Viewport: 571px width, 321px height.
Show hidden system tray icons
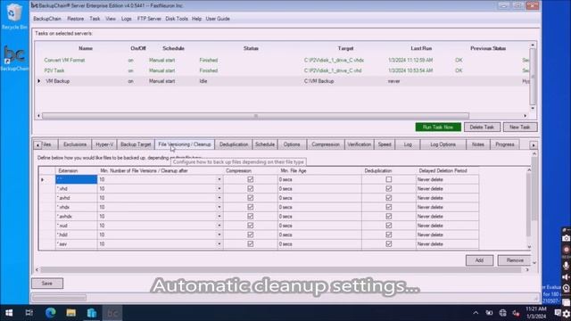tap(476, 313)
